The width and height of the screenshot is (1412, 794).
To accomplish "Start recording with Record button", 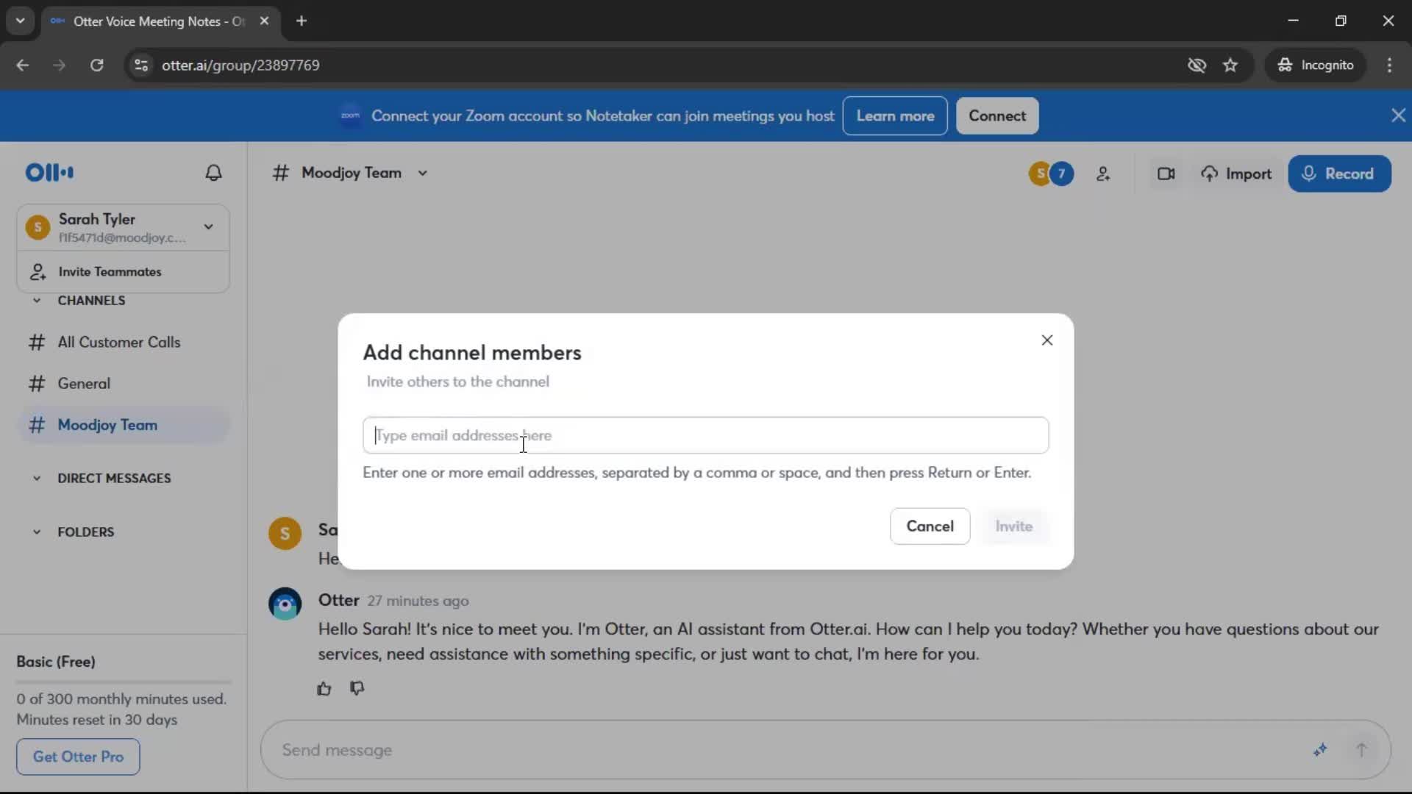I will click(x=1339, y=174).
